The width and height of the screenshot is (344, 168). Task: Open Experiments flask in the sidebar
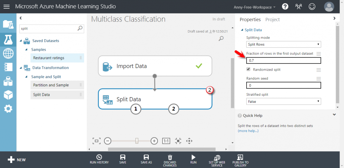(x=8, y=39)
